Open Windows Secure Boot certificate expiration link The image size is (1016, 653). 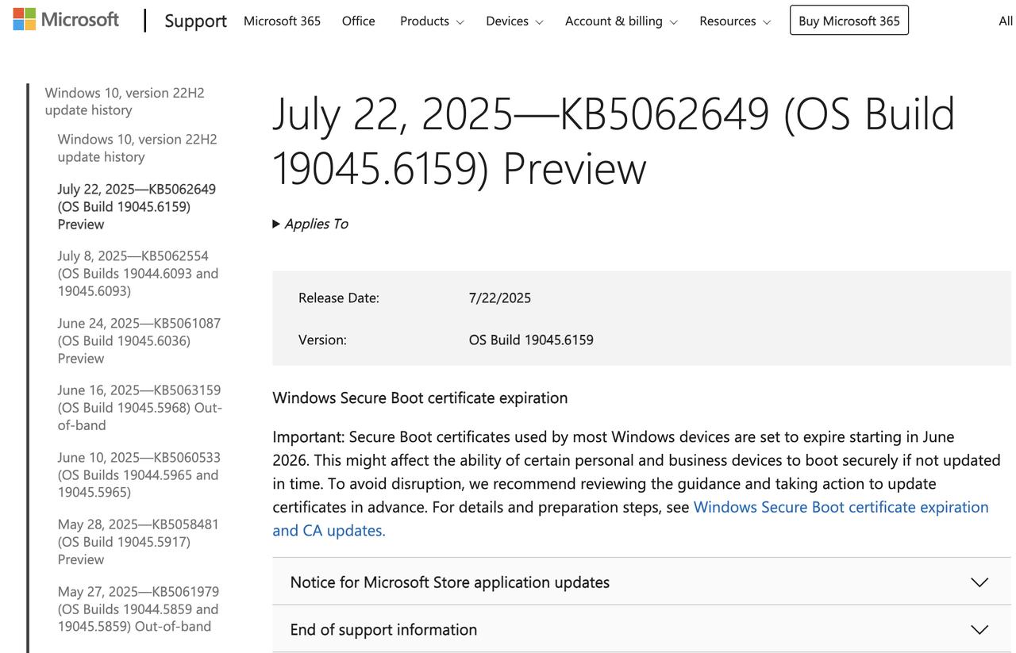(x=841, y=507)
